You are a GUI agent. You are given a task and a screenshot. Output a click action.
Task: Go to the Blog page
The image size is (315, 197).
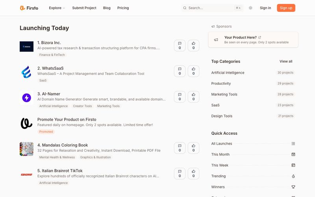pos(107,8)
